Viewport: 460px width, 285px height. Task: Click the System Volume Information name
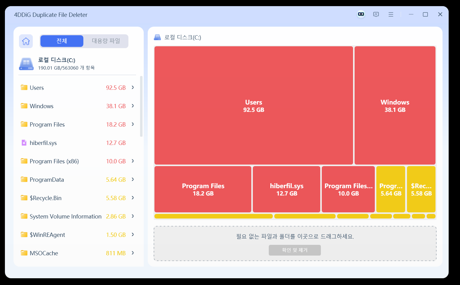pos(66,216)
